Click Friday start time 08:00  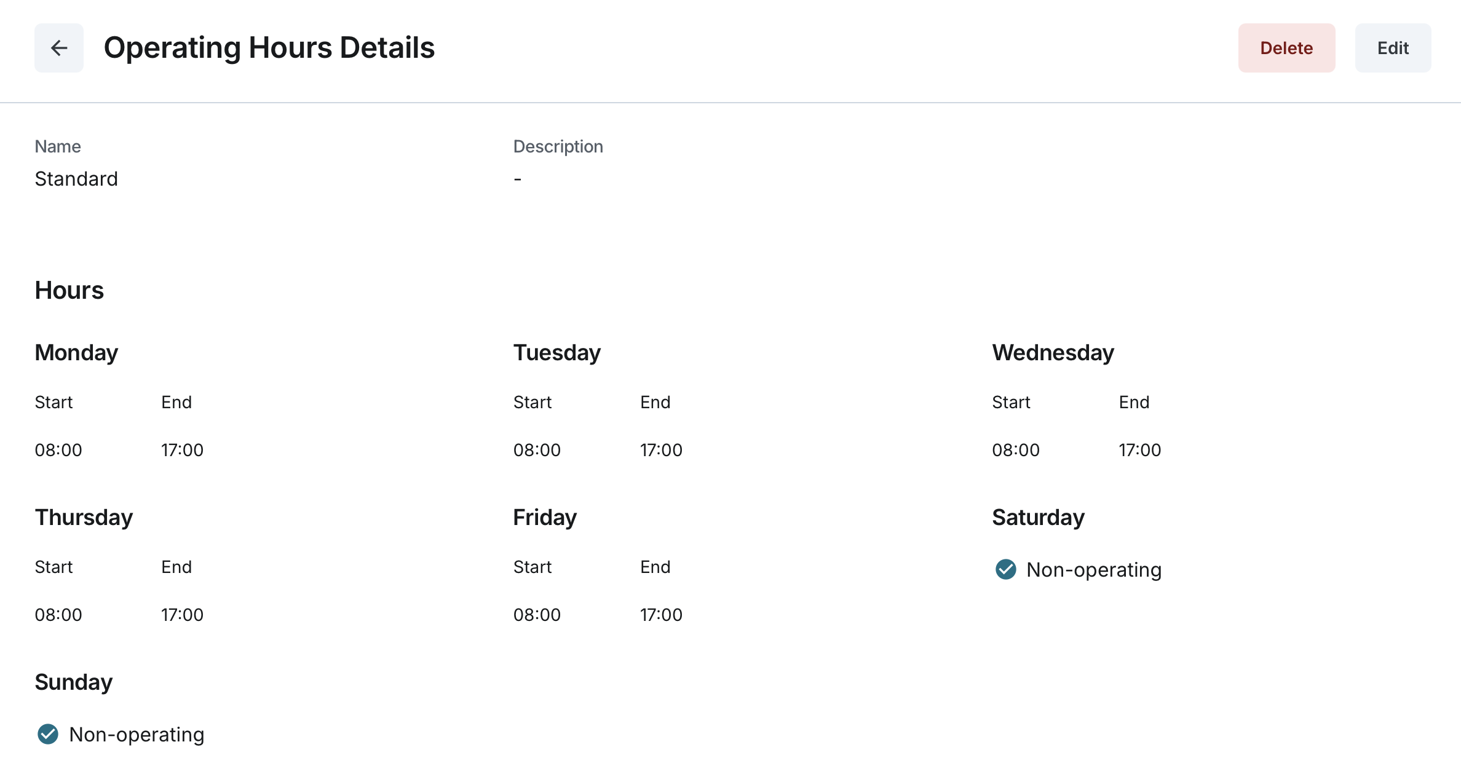click(x=537, y=615)
